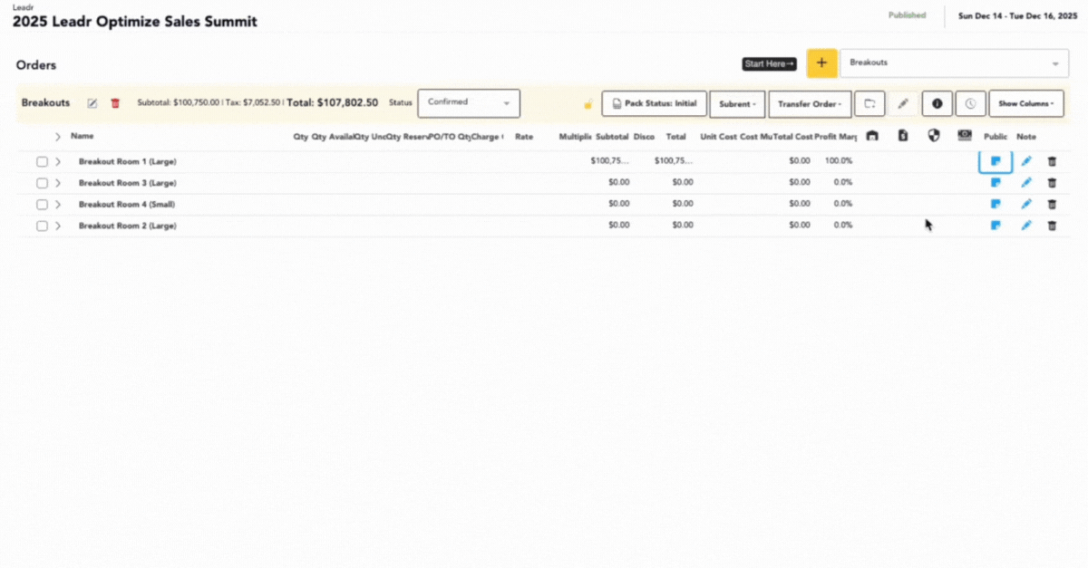This screenshot has width=1088, height=568.
Task: Edit note pencil for Breakout Room 3 (Large)
Action: (x=1026, y=182)
